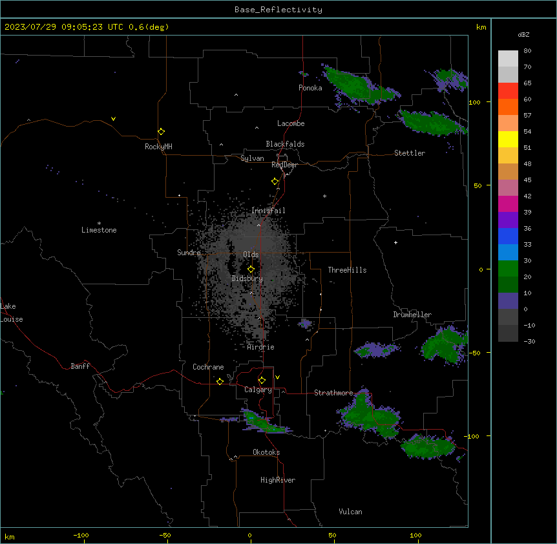The width and height of the screenshot is (557, 544).
Task: Pick the red 65-60 dBZ legend swatch
Action: point(508,91)
